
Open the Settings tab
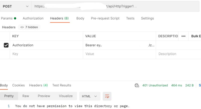147,18
